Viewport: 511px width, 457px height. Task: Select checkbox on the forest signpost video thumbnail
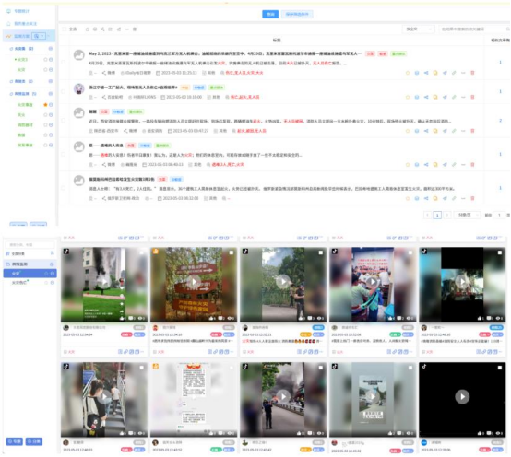232,252
